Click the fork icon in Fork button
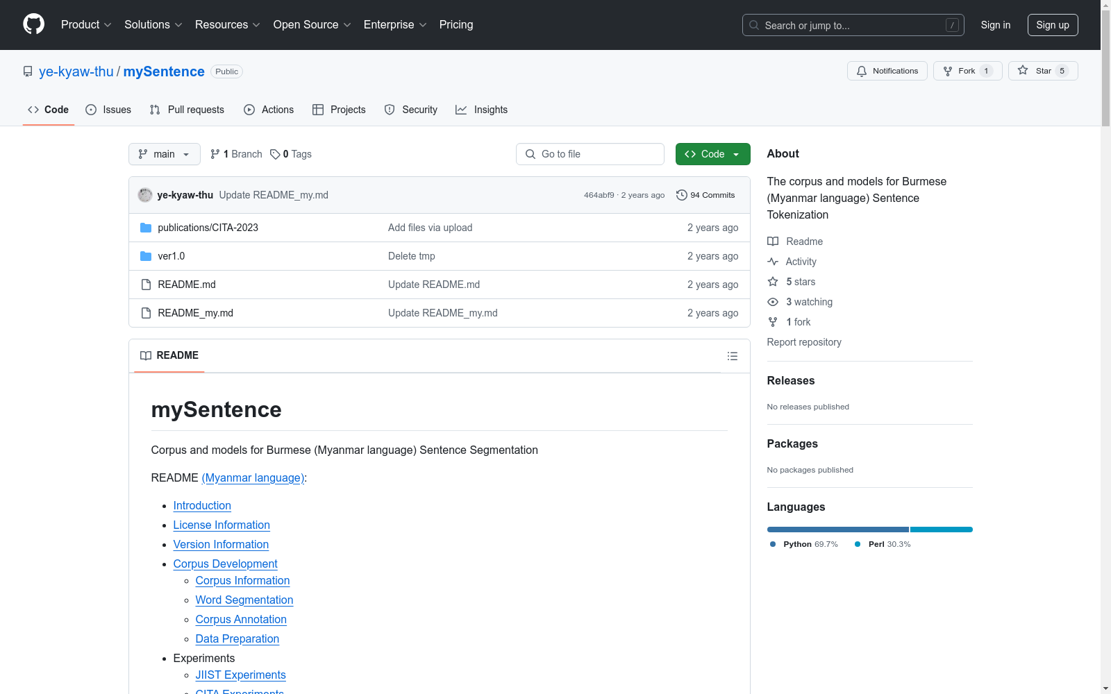The height and width of the screenshot is (694, 1111). click(948, 71)
